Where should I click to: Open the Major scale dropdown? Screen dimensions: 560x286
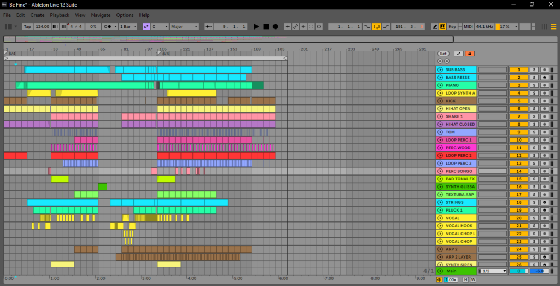[x=184, y=26]
